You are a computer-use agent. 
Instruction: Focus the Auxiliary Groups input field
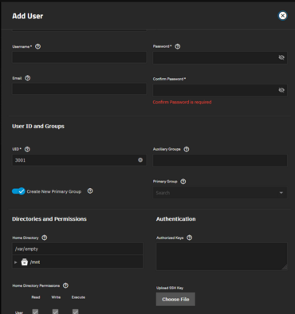(x=220, y=160)
